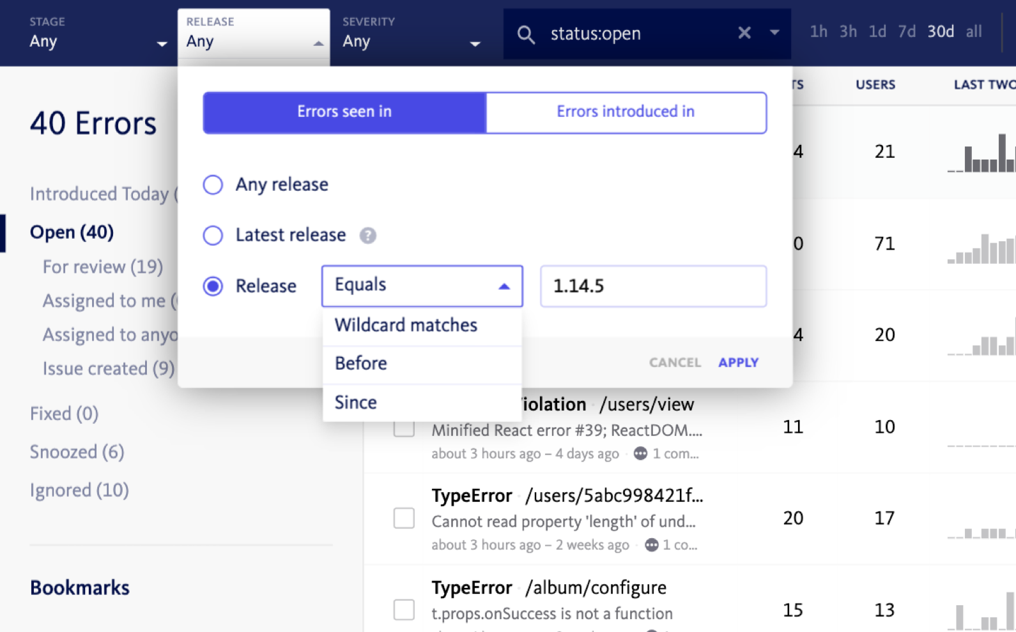Set time range to 1d
The image size is (1016, 632).
pyautogui.click(x=877, y=31)
